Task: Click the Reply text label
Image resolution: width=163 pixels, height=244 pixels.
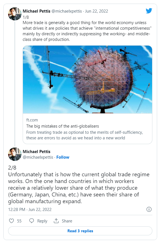Action: pyautogui.click(x=42, y=221)
